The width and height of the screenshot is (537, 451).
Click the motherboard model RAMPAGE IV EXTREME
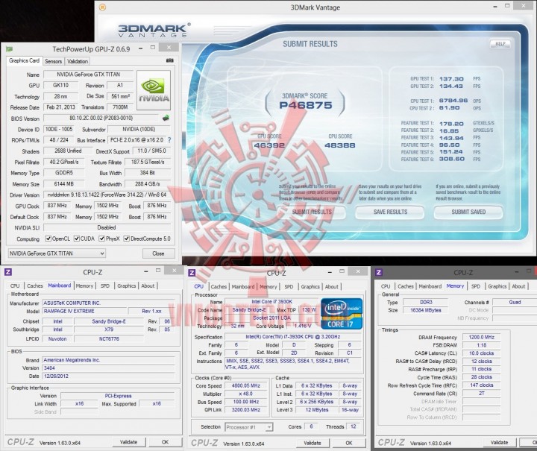point(84,311)
